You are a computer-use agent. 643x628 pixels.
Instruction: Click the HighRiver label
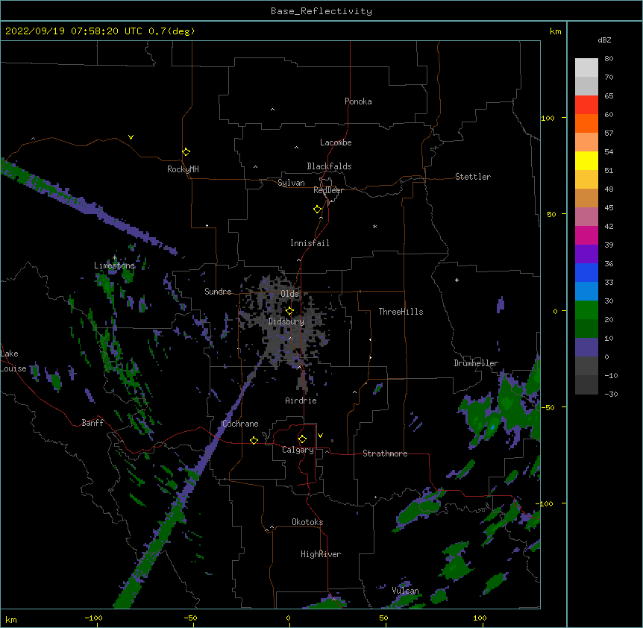click(x=321, y=554)
